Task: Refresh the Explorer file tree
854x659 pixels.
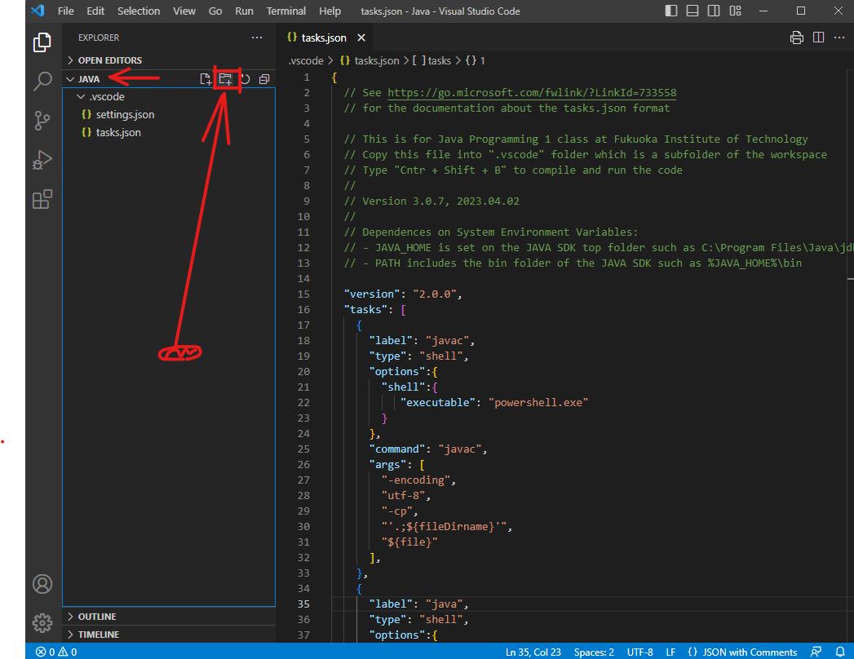Action: point(245,79)
